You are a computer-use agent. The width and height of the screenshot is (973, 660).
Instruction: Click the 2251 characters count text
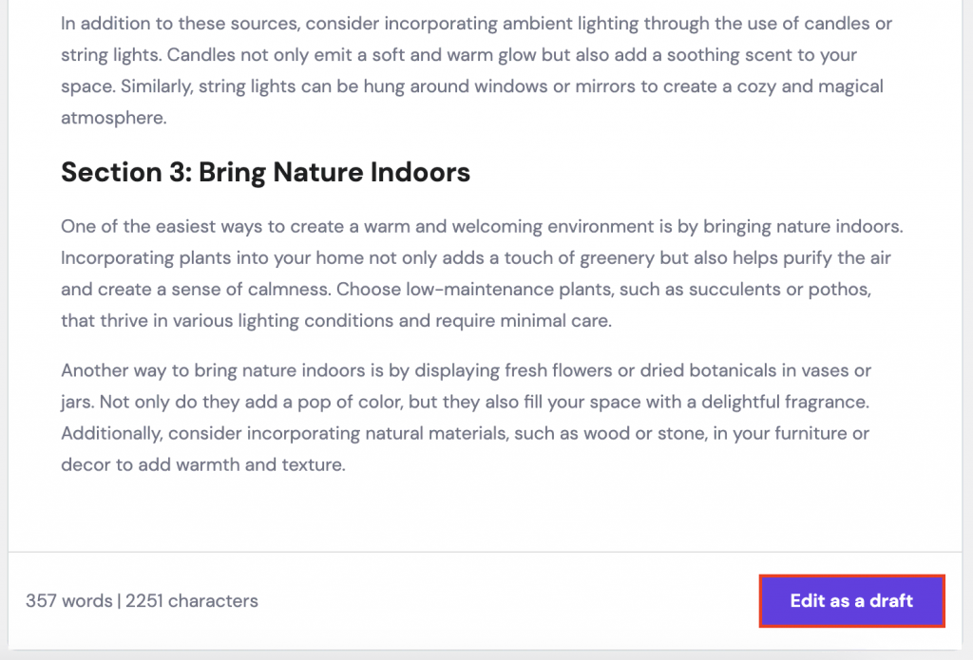[191, 601]
